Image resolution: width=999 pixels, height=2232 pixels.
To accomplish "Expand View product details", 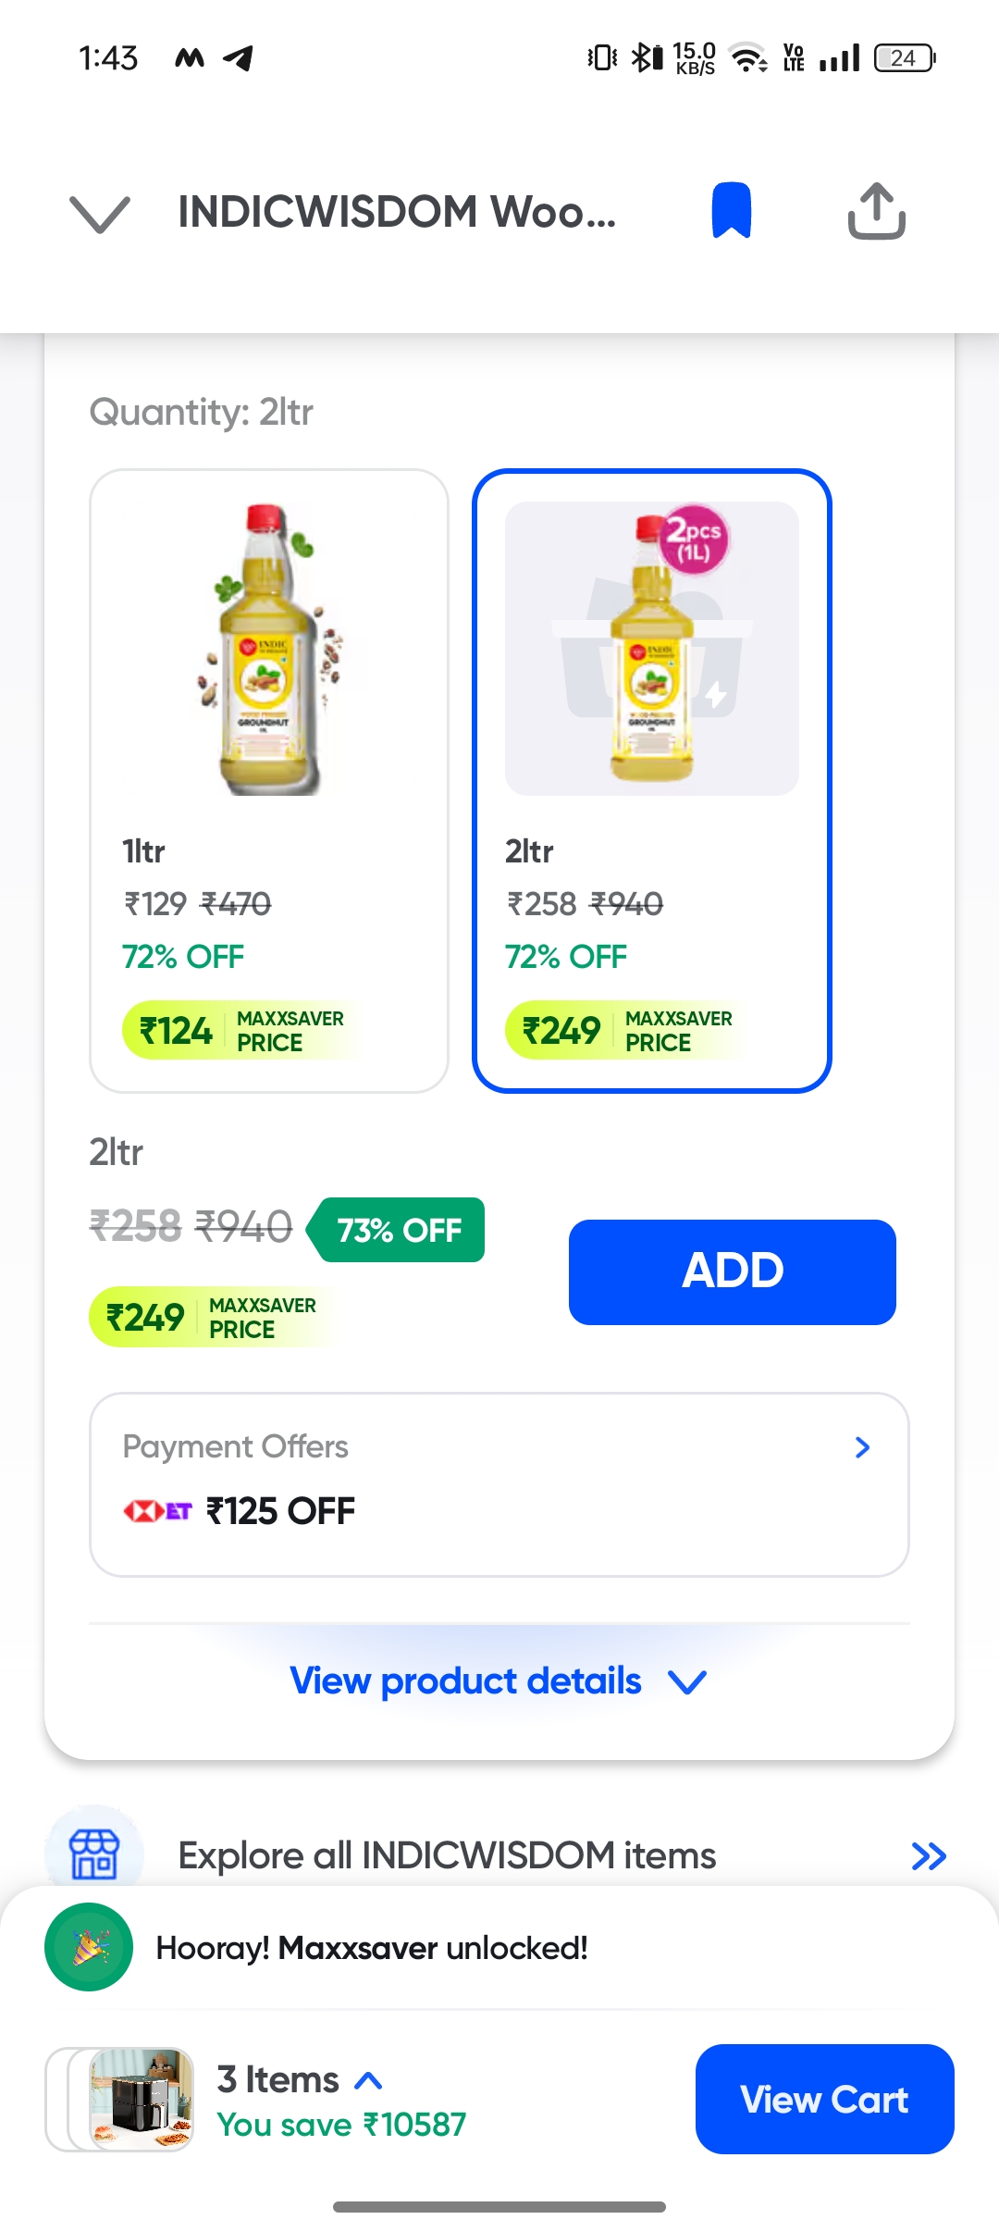I will click(499, 1680).
